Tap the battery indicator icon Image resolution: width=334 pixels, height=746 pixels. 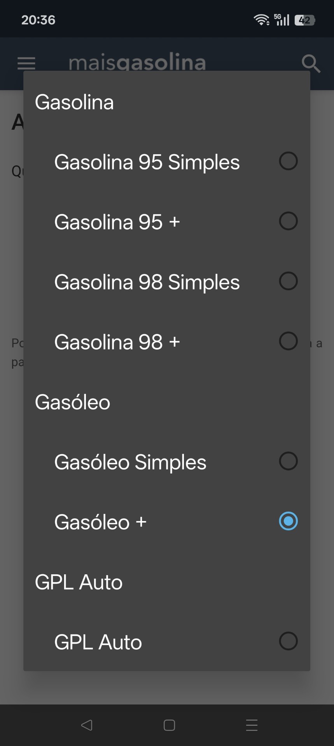click(305, 20)
